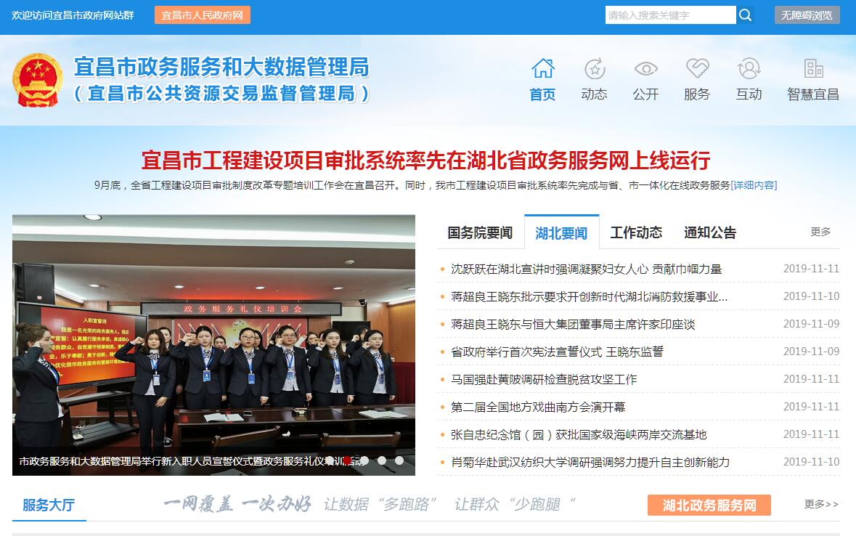This screenshot has width=856, height=536.
Task: Click the 湖北政务服务网 orange button
Action: [709, 505]
